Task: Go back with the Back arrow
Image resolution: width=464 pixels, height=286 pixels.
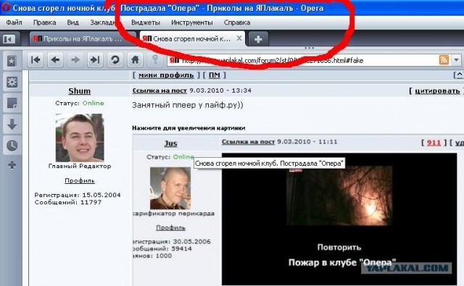Action: pyautogui.click(x=55, y=60)
